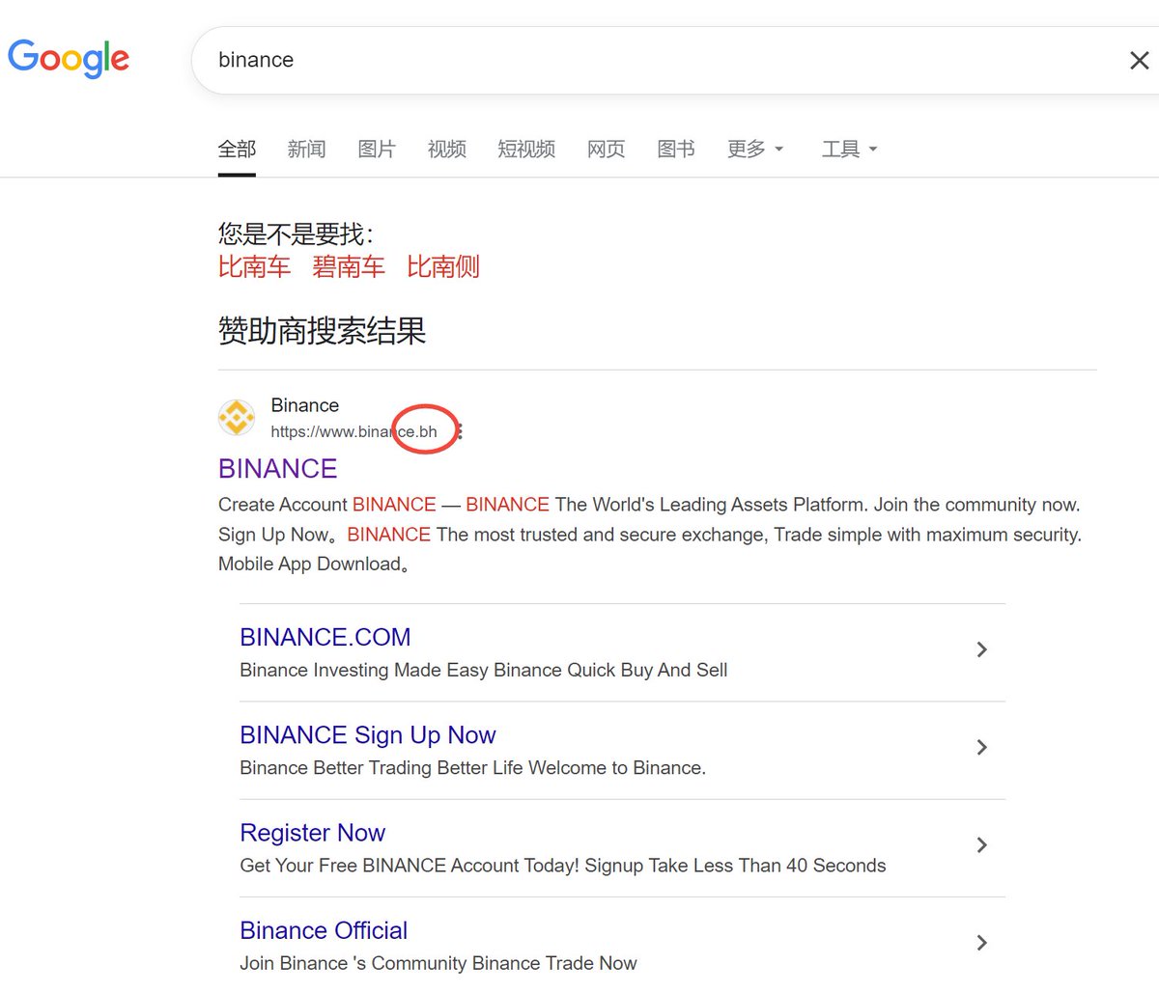
Task: Click text 'Get Your Free BINANCE Account Today!'
Action: tap(410, 866)
